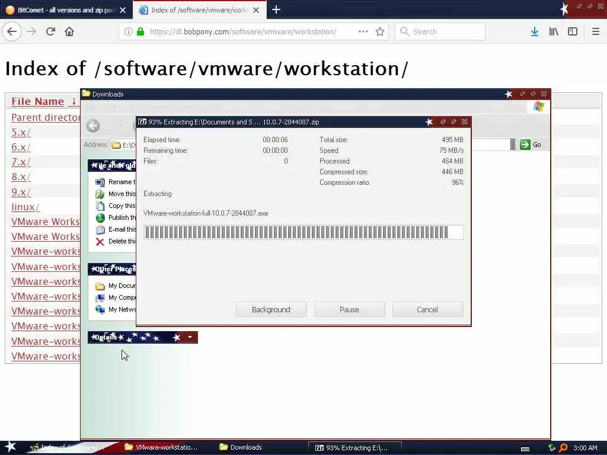
Task: Click the keyboard tray icon
Action: coord(525,449)
